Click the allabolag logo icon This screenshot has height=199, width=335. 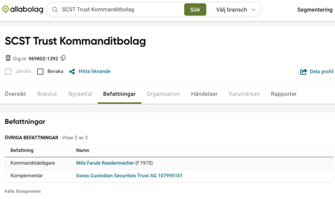click(5, 9)
